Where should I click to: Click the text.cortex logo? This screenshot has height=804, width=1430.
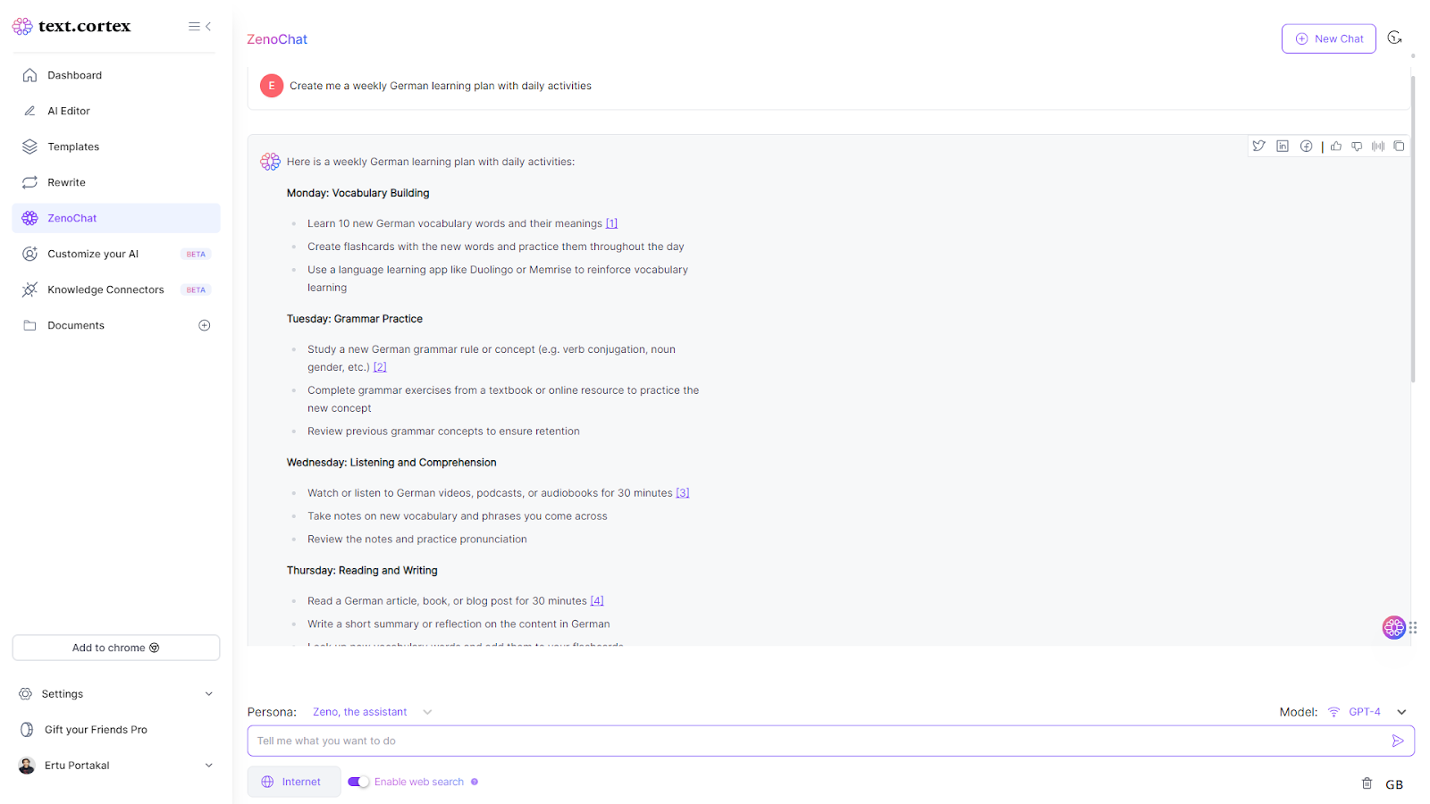coord(71,27)
